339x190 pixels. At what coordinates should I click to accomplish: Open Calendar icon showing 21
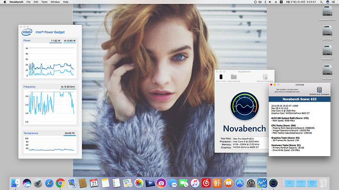pyautogui.click(x=94, y=183)
